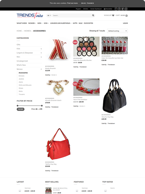Screen dimensions: 145x194
Task: Click the TrendsTown logo
Action: tap(30, 15)
